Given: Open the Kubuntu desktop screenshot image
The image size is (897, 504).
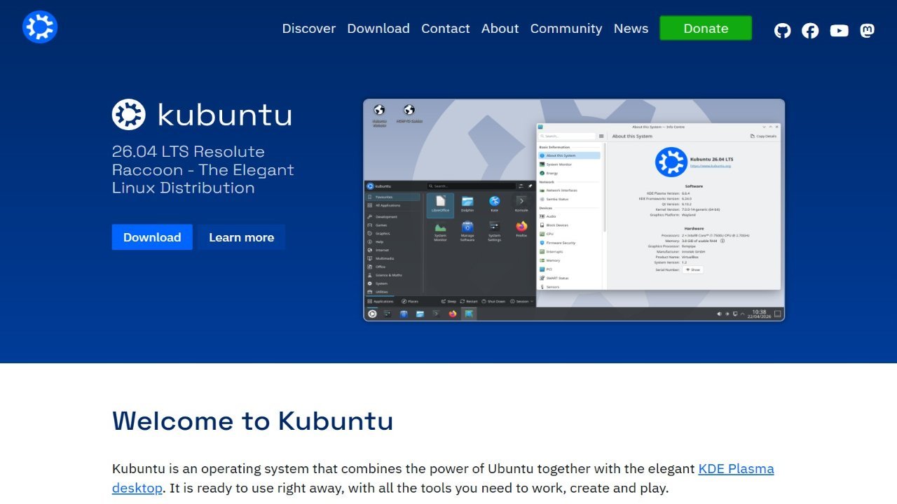Looking at the screenshot, I should pos(574,210).
